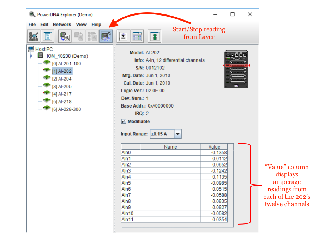Screen dimensions: 325x244
Task: Click the value 0.0515 for AIn6
Action: click(x=219, y=189)
